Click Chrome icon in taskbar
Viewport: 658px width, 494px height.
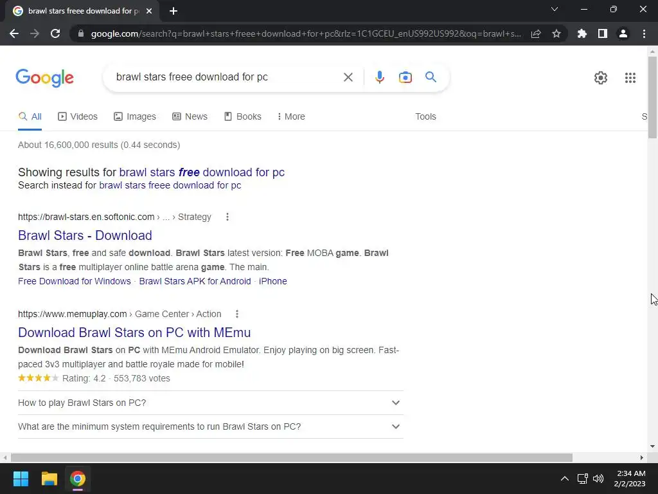coord(78,479)
